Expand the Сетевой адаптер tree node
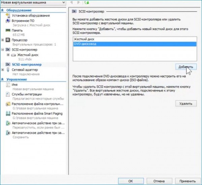This screenshot has height=185, width=202. point(2,70)
